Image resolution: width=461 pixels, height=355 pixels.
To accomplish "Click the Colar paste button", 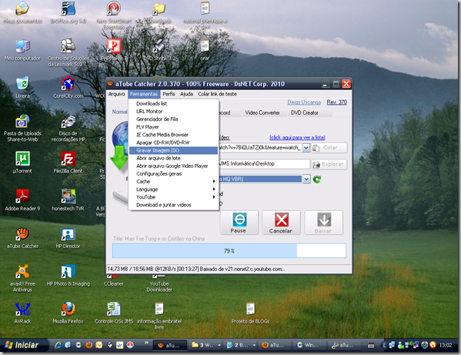I will pos(329,148).
